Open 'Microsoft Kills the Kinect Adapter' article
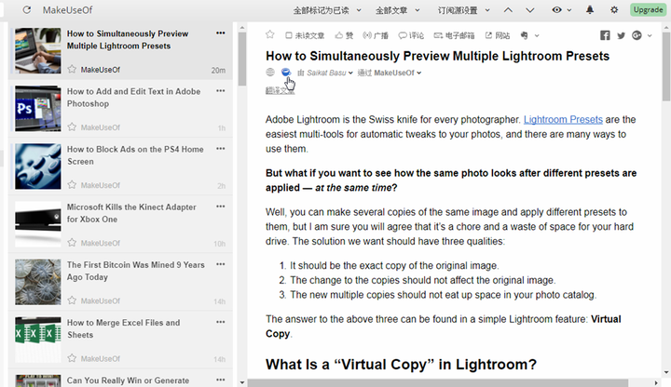This screenshot has width=671, height=387. [131, 213]
